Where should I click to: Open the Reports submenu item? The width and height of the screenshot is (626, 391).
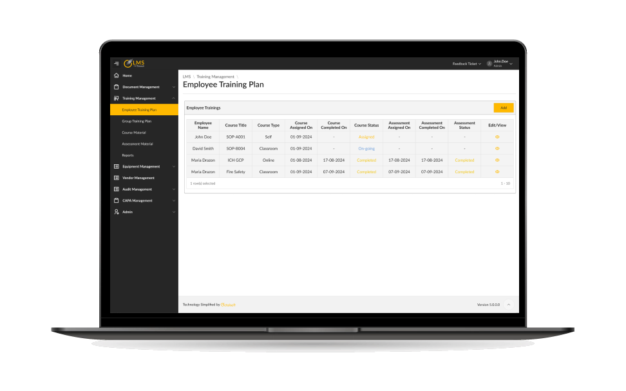[x=128, y=155]
